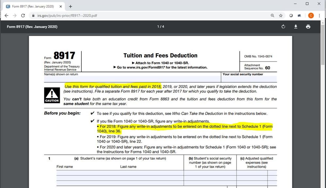Click Adjusted qualified expenses column header

pos(256,162)
